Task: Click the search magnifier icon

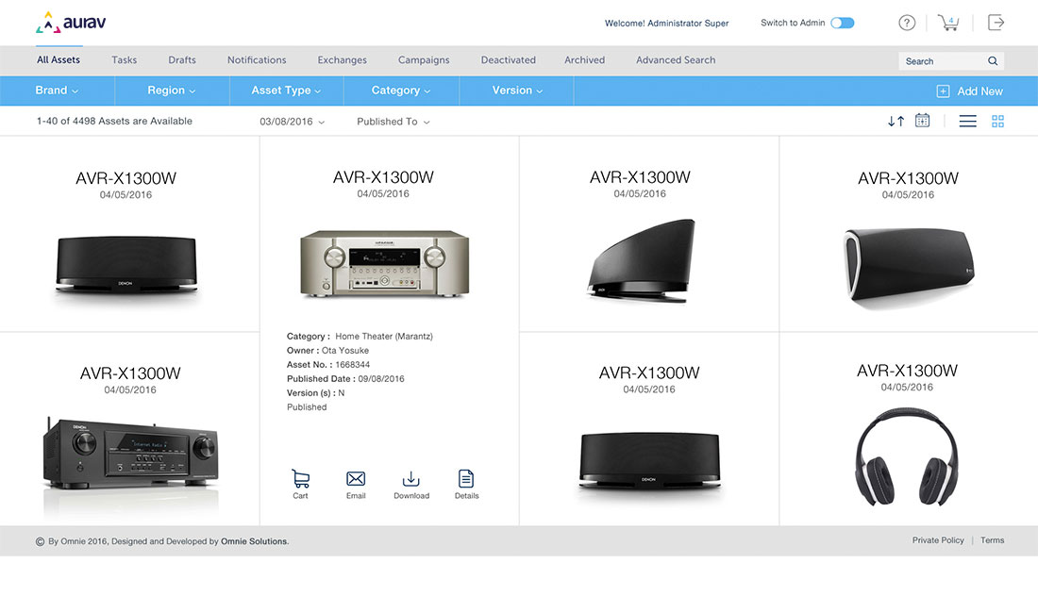Action: [x=993, y=61]
